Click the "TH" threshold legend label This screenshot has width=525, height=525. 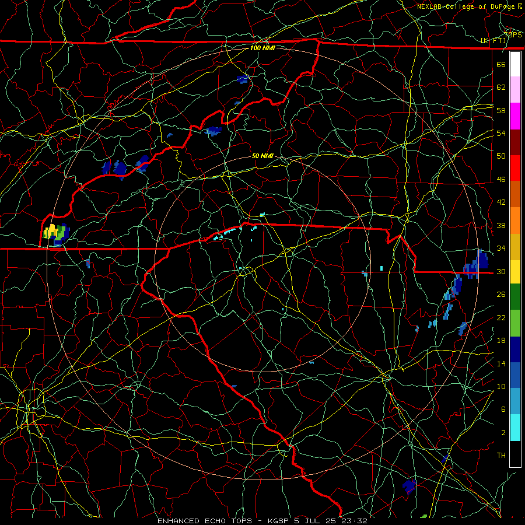[x=501, y=456]
